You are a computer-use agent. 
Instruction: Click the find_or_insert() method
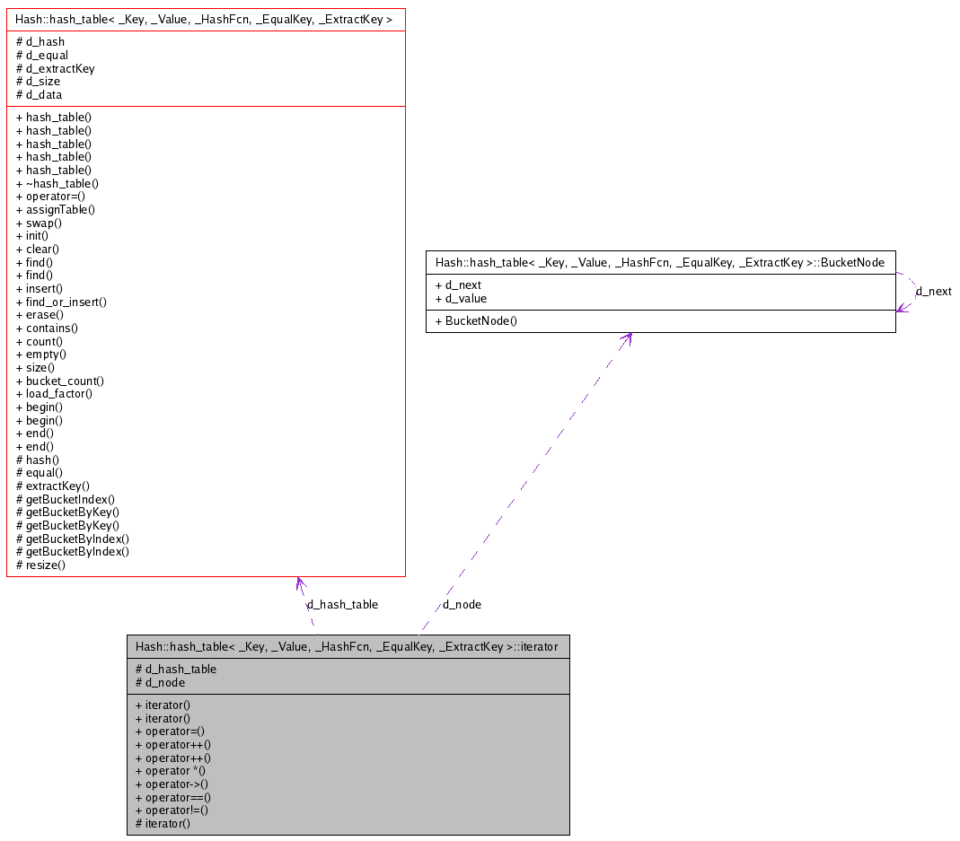click(61, 302)
